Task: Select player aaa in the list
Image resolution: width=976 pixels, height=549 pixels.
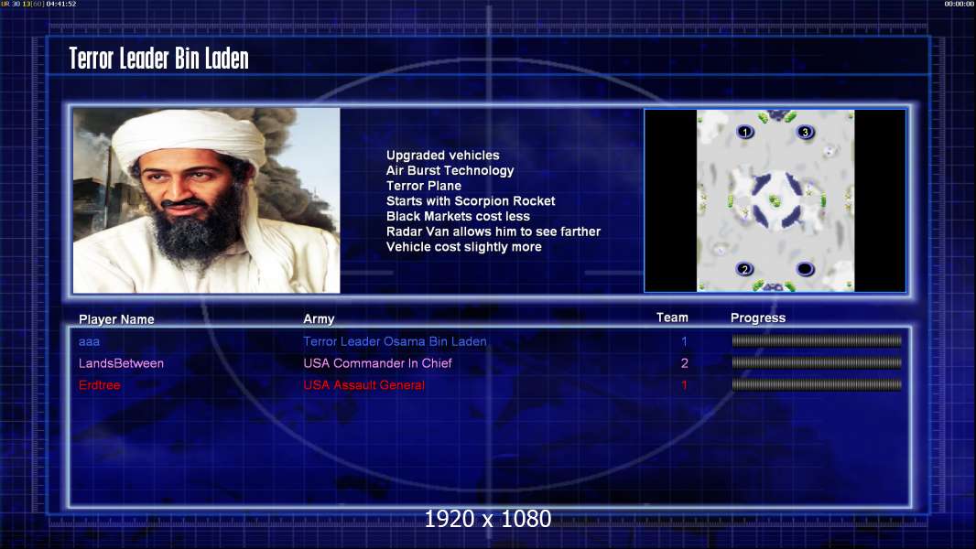Action: [x=89, y=341]
